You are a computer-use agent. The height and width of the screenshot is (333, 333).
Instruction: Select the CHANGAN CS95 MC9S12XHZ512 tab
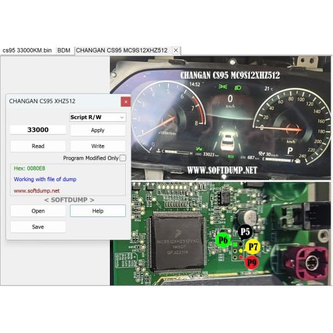tap(122, 51)
